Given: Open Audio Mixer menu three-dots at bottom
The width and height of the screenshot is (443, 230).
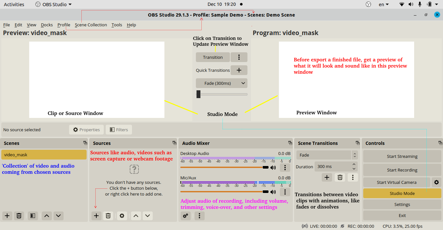Looking at the screenshot, I should 199,216.
